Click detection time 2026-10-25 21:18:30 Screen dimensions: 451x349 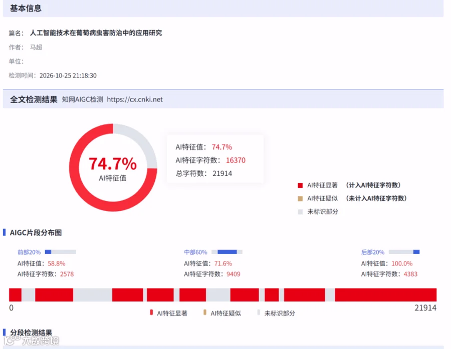68,75
